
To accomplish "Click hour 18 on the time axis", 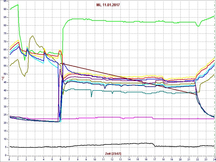I will point(163,159).
